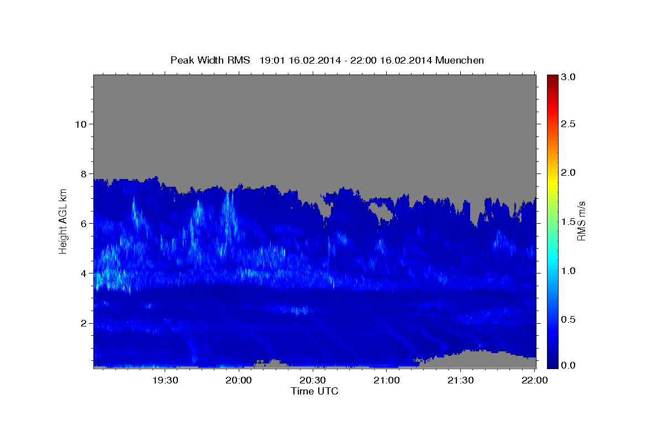Click the colorbar value 0.0
This screenshot has height=442, width=663.
pos(570,365)
